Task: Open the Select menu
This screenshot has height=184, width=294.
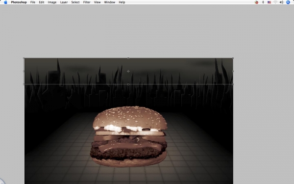Action: pos(75,2)
